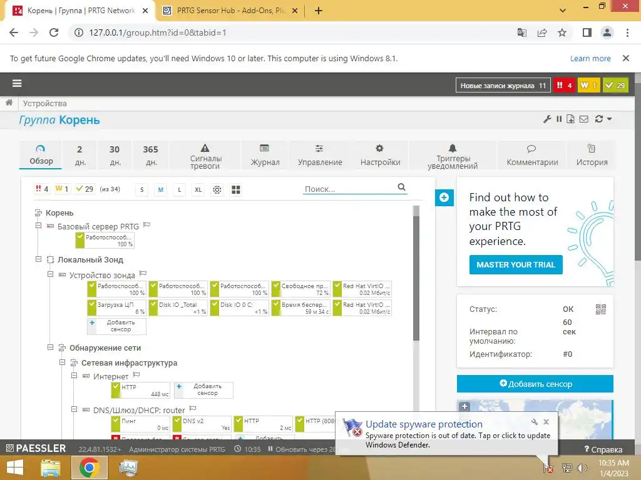Show red down sensors filter 4 in tree header
Screen dimensions: 641x480
tap(42, 189)
